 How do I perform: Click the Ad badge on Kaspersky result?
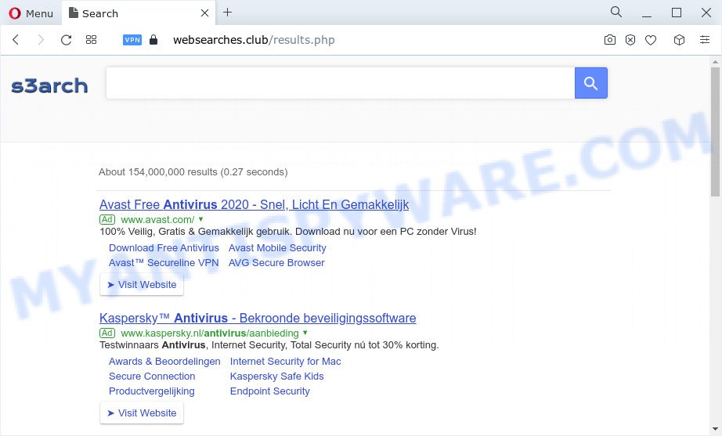107,333
